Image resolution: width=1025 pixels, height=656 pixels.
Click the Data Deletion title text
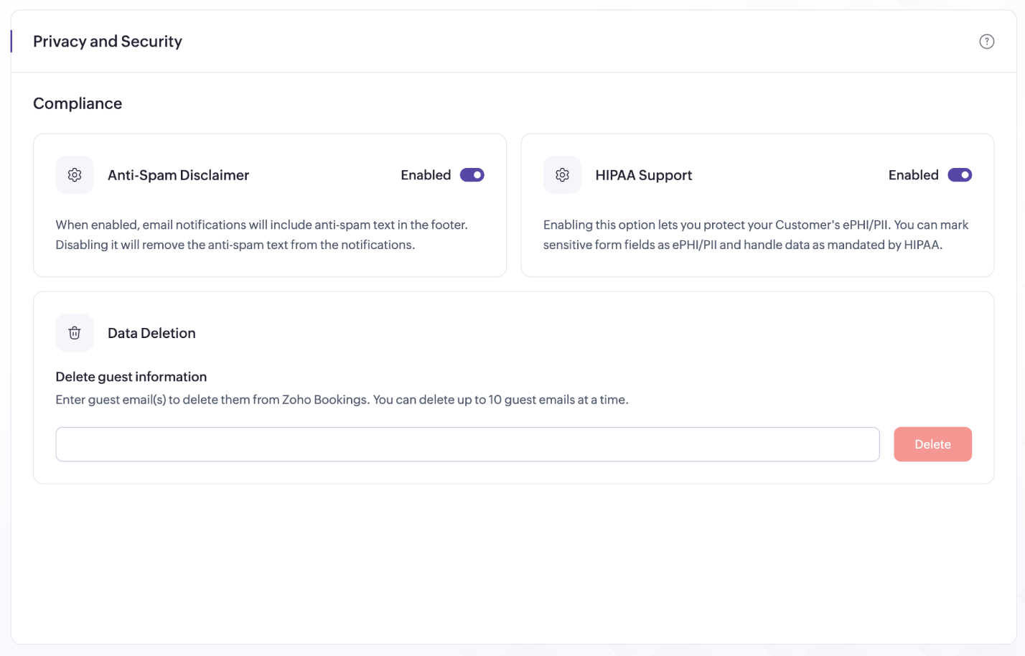[151, 333]
